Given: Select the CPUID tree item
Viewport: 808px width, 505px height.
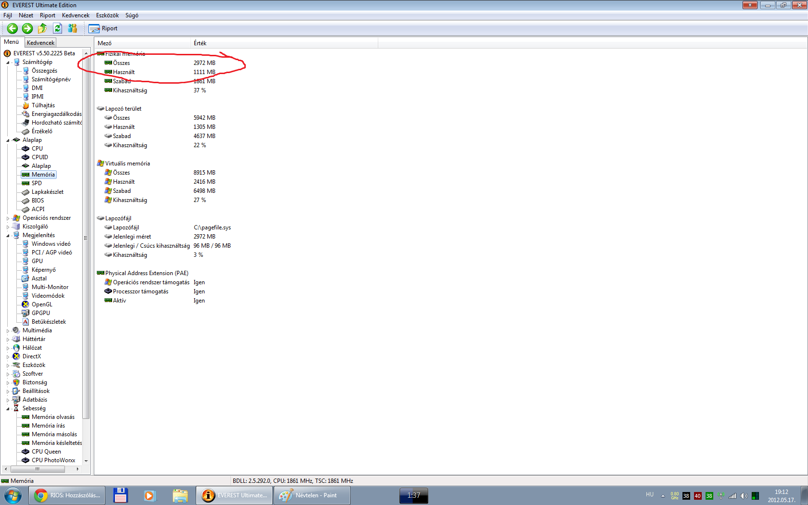Looking at the screenshot, I should tap(39, 157).
